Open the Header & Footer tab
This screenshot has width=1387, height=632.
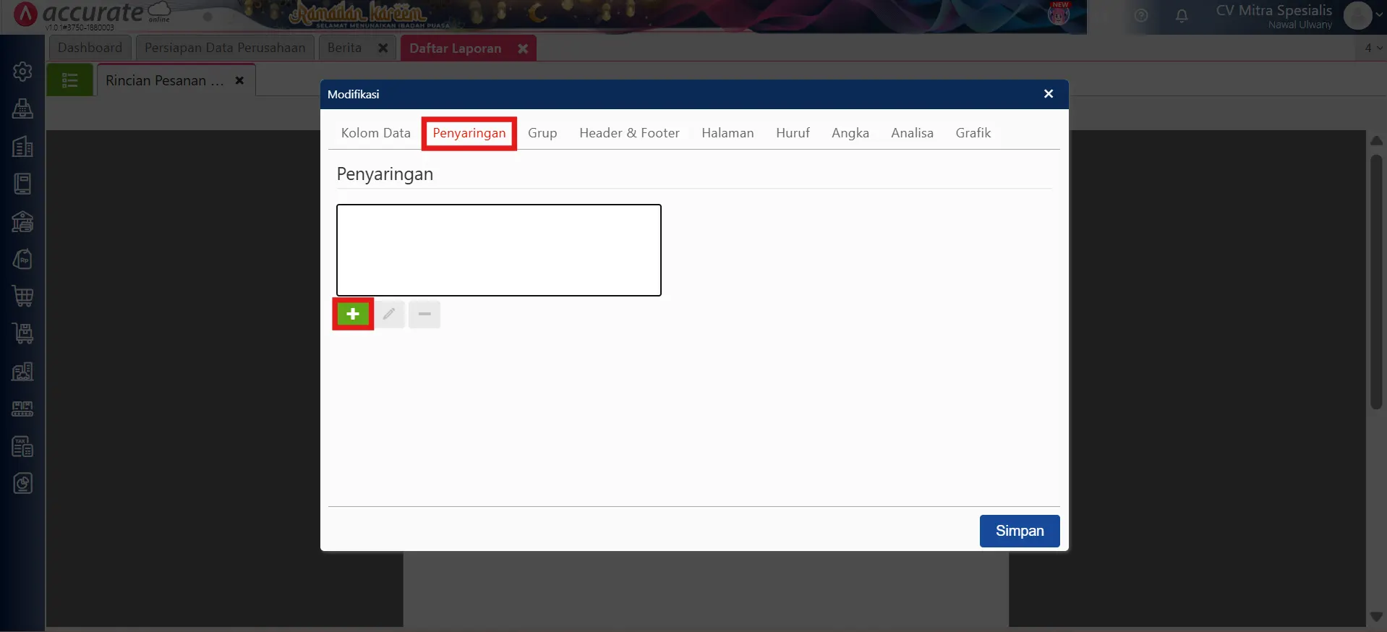(629, 133)
